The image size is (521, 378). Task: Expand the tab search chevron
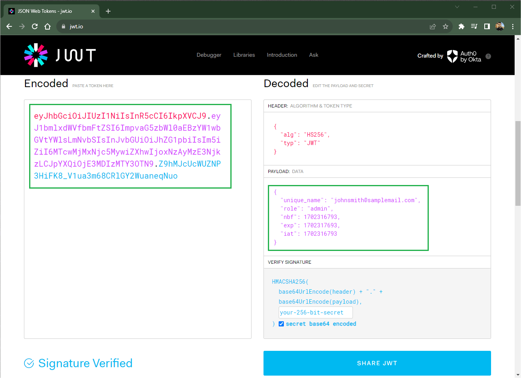(x=457, y=7)
